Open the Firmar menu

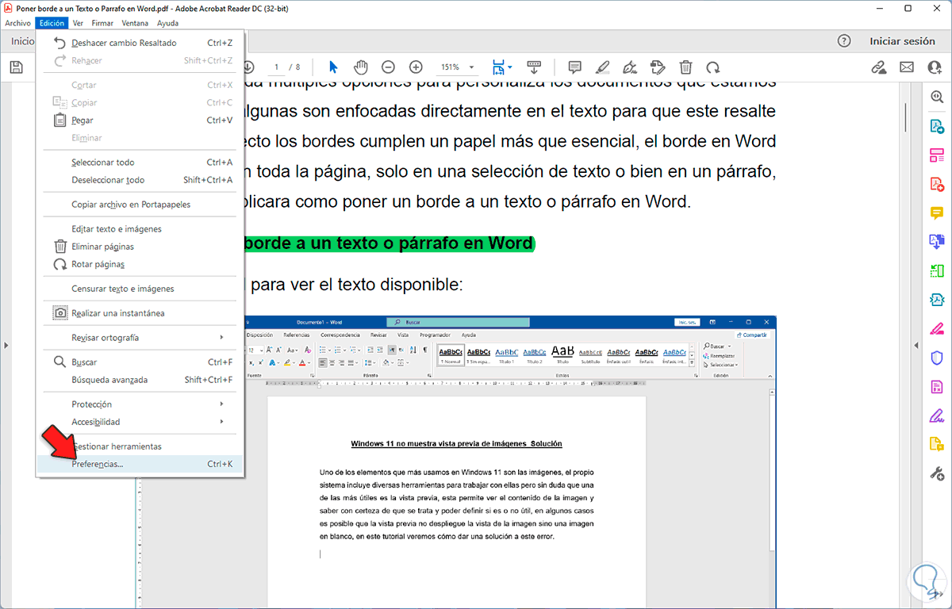102,23
